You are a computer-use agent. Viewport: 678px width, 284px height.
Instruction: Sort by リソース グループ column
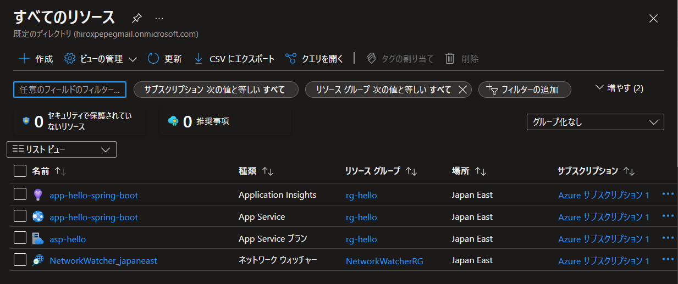[381, 171]
